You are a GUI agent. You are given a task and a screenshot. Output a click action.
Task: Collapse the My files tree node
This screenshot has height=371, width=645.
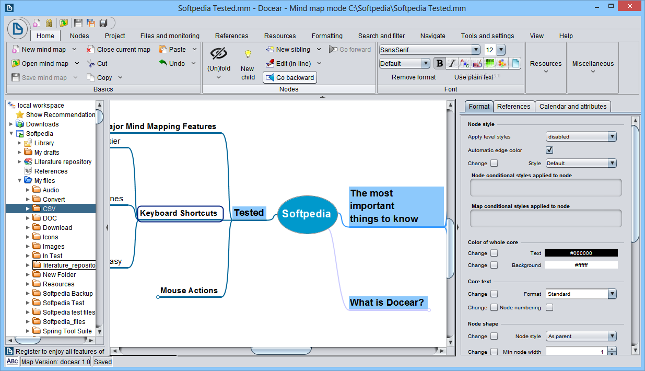(20, 180)
